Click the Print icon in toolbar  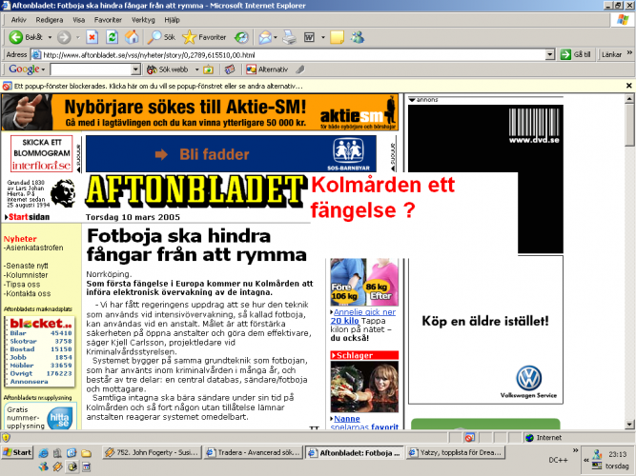[x=289, y=37]
